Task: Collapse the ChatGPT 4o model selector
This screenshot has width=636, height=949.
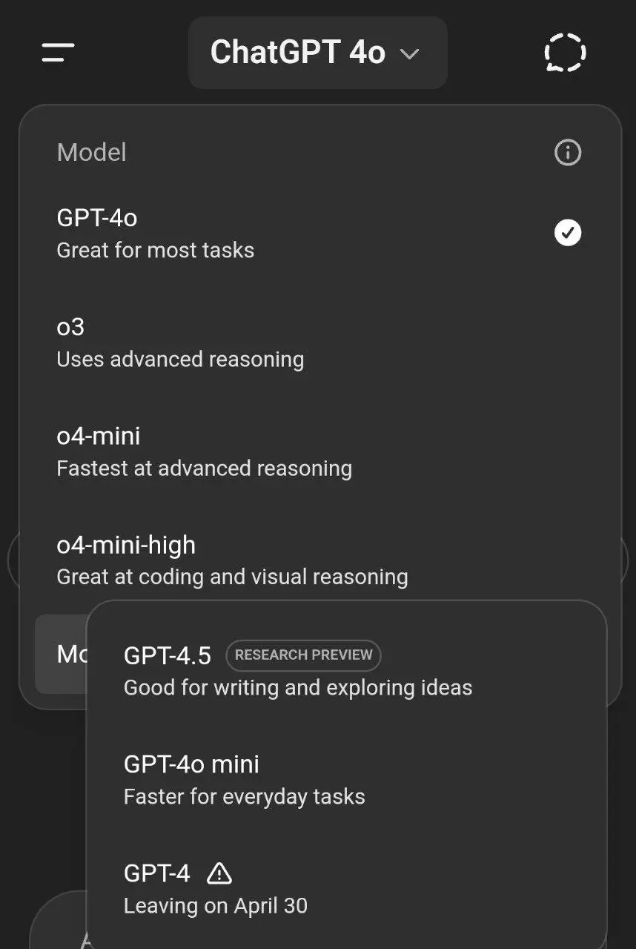Action: pyautogui.click(x=318, y=53)
